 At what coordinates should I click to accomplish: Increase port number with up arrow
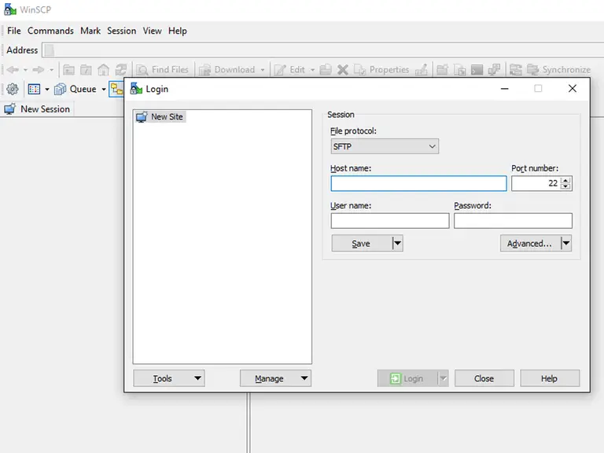(x=565, y=179)
